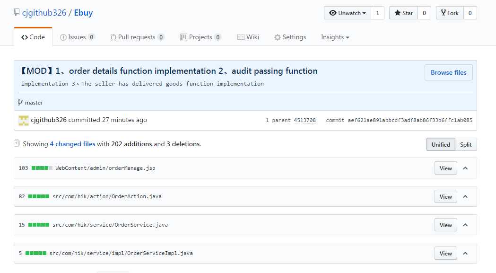
Task: Click the Browse files button
Action: (x=448, y=72)
